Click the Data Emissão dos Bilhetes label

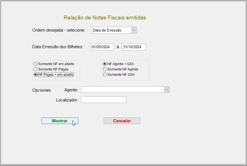coord(58,47)
